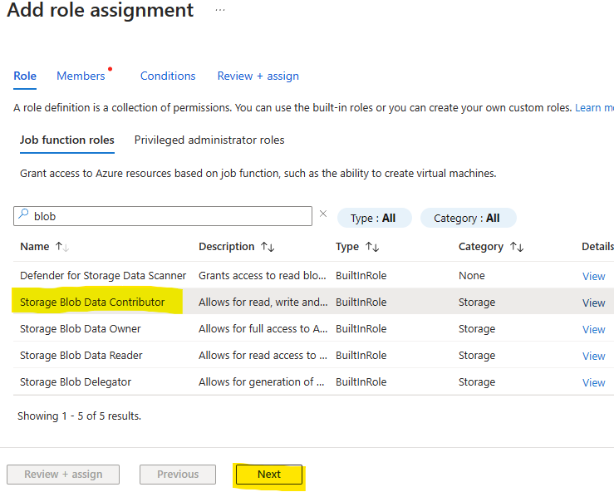Sort the table by the Type column arrows

tap(372, 247)
